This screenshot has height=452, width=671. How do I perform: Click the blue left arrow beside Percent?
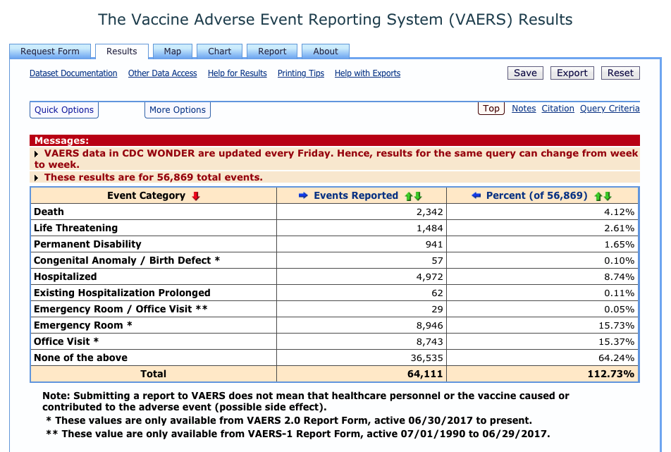(x=476, y=195)
